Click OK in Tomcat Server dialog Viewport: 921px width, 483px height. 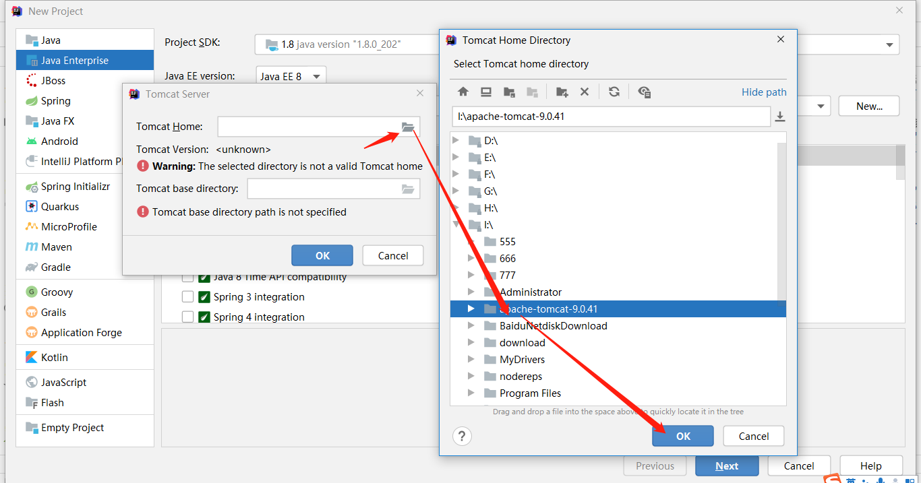(x=322, y=255)
